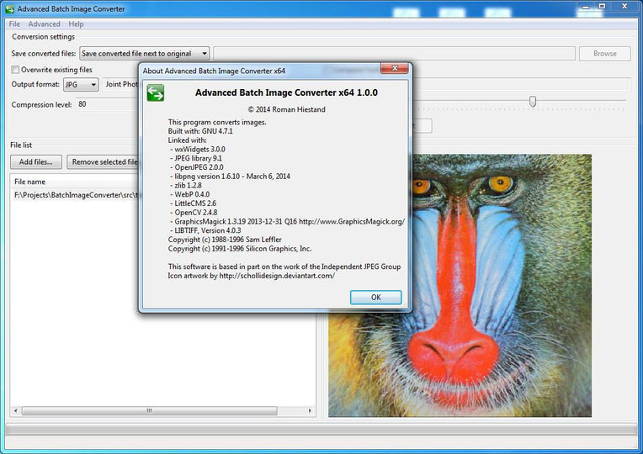The image size is (643, 454).
Task: Maximize the main converter window
Action: point(602,7)
